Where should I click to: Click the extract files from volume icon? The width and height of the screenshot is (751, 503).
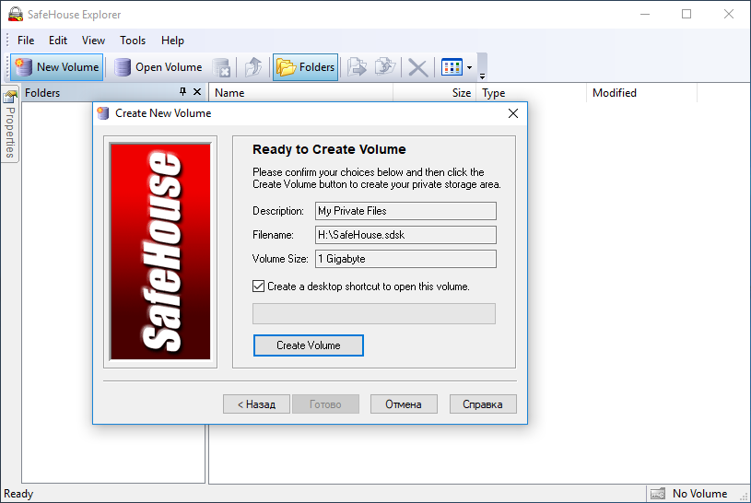[x=385, y=67]
